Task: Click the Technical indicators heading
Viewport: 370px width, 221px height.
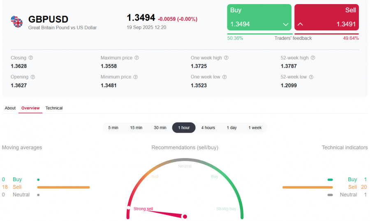Action: click(345, 147)
